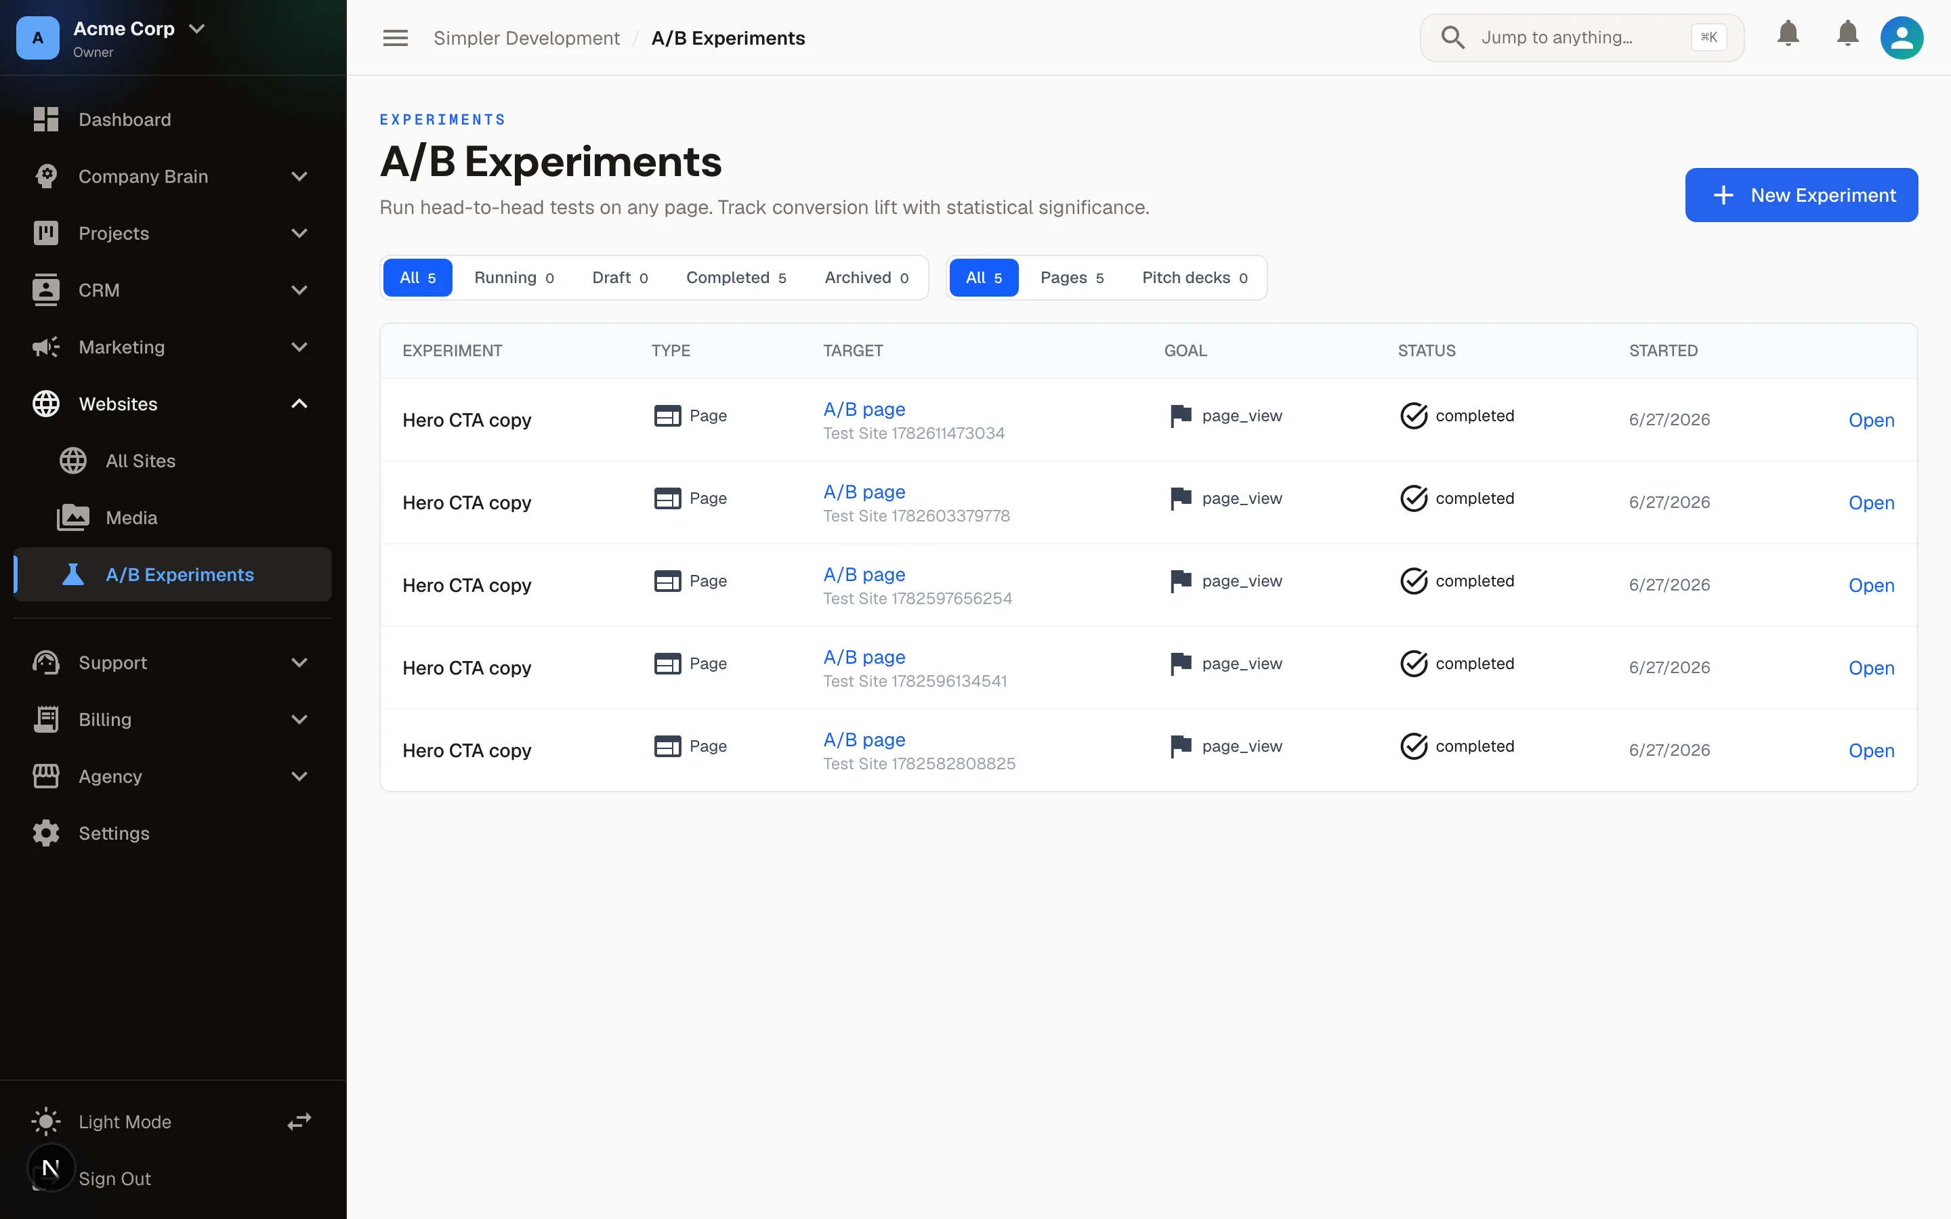Select the All type filter tab
This screenshot has width=1951, height=1219.
click(x=984, y=278)
